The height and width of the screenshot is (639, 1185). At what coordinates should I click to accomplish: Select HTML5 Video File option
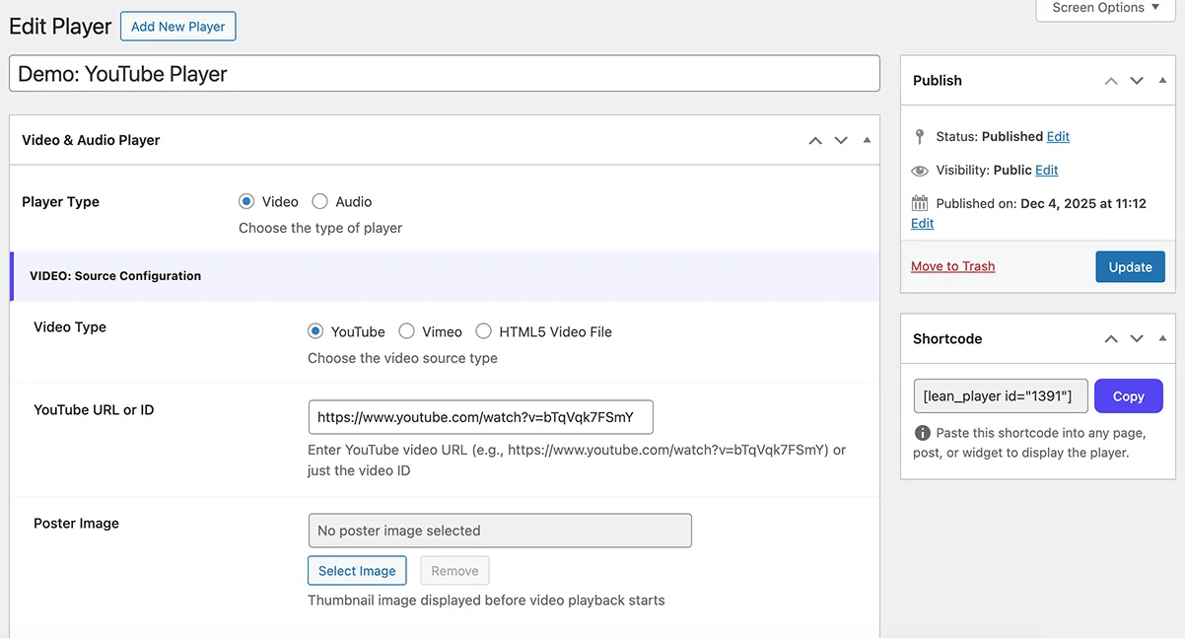[483, 331]
